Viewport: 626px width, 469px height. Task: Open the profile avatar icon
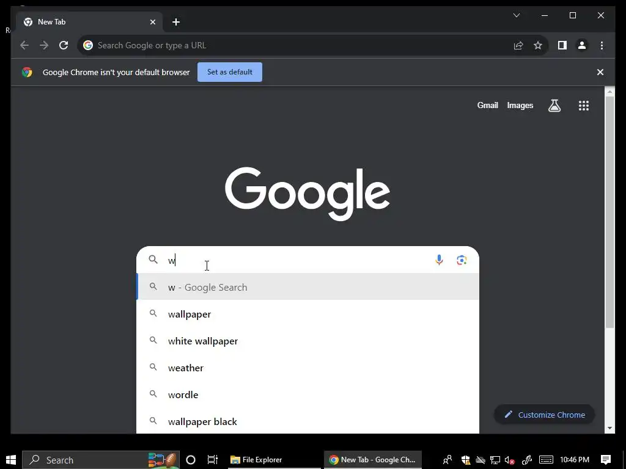pos(582,45)
